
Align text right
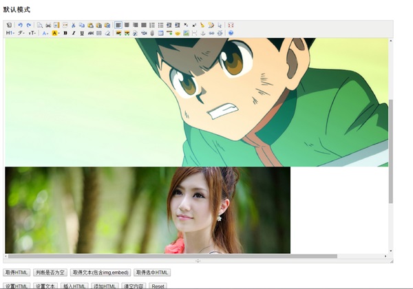coord(136,25)
